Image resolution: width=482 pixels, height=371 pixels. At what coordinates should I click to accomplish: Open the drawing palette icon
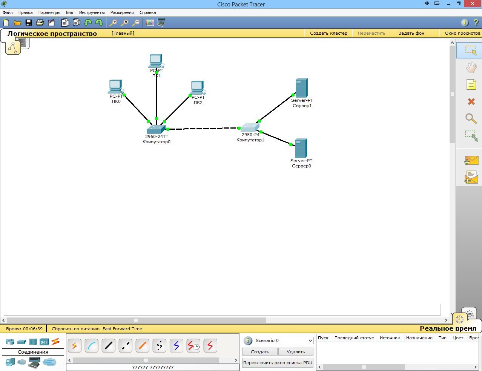click(x=150, y=23)
